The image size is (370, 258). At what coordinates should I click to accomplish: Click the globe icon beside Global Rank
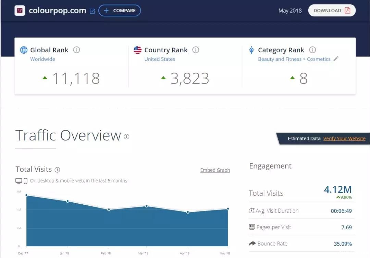[x=24, y=50]
